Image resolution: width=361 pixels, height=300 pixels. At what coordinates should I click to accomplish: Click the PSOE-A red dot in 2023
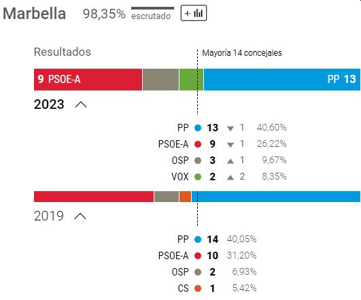[198, 144]
